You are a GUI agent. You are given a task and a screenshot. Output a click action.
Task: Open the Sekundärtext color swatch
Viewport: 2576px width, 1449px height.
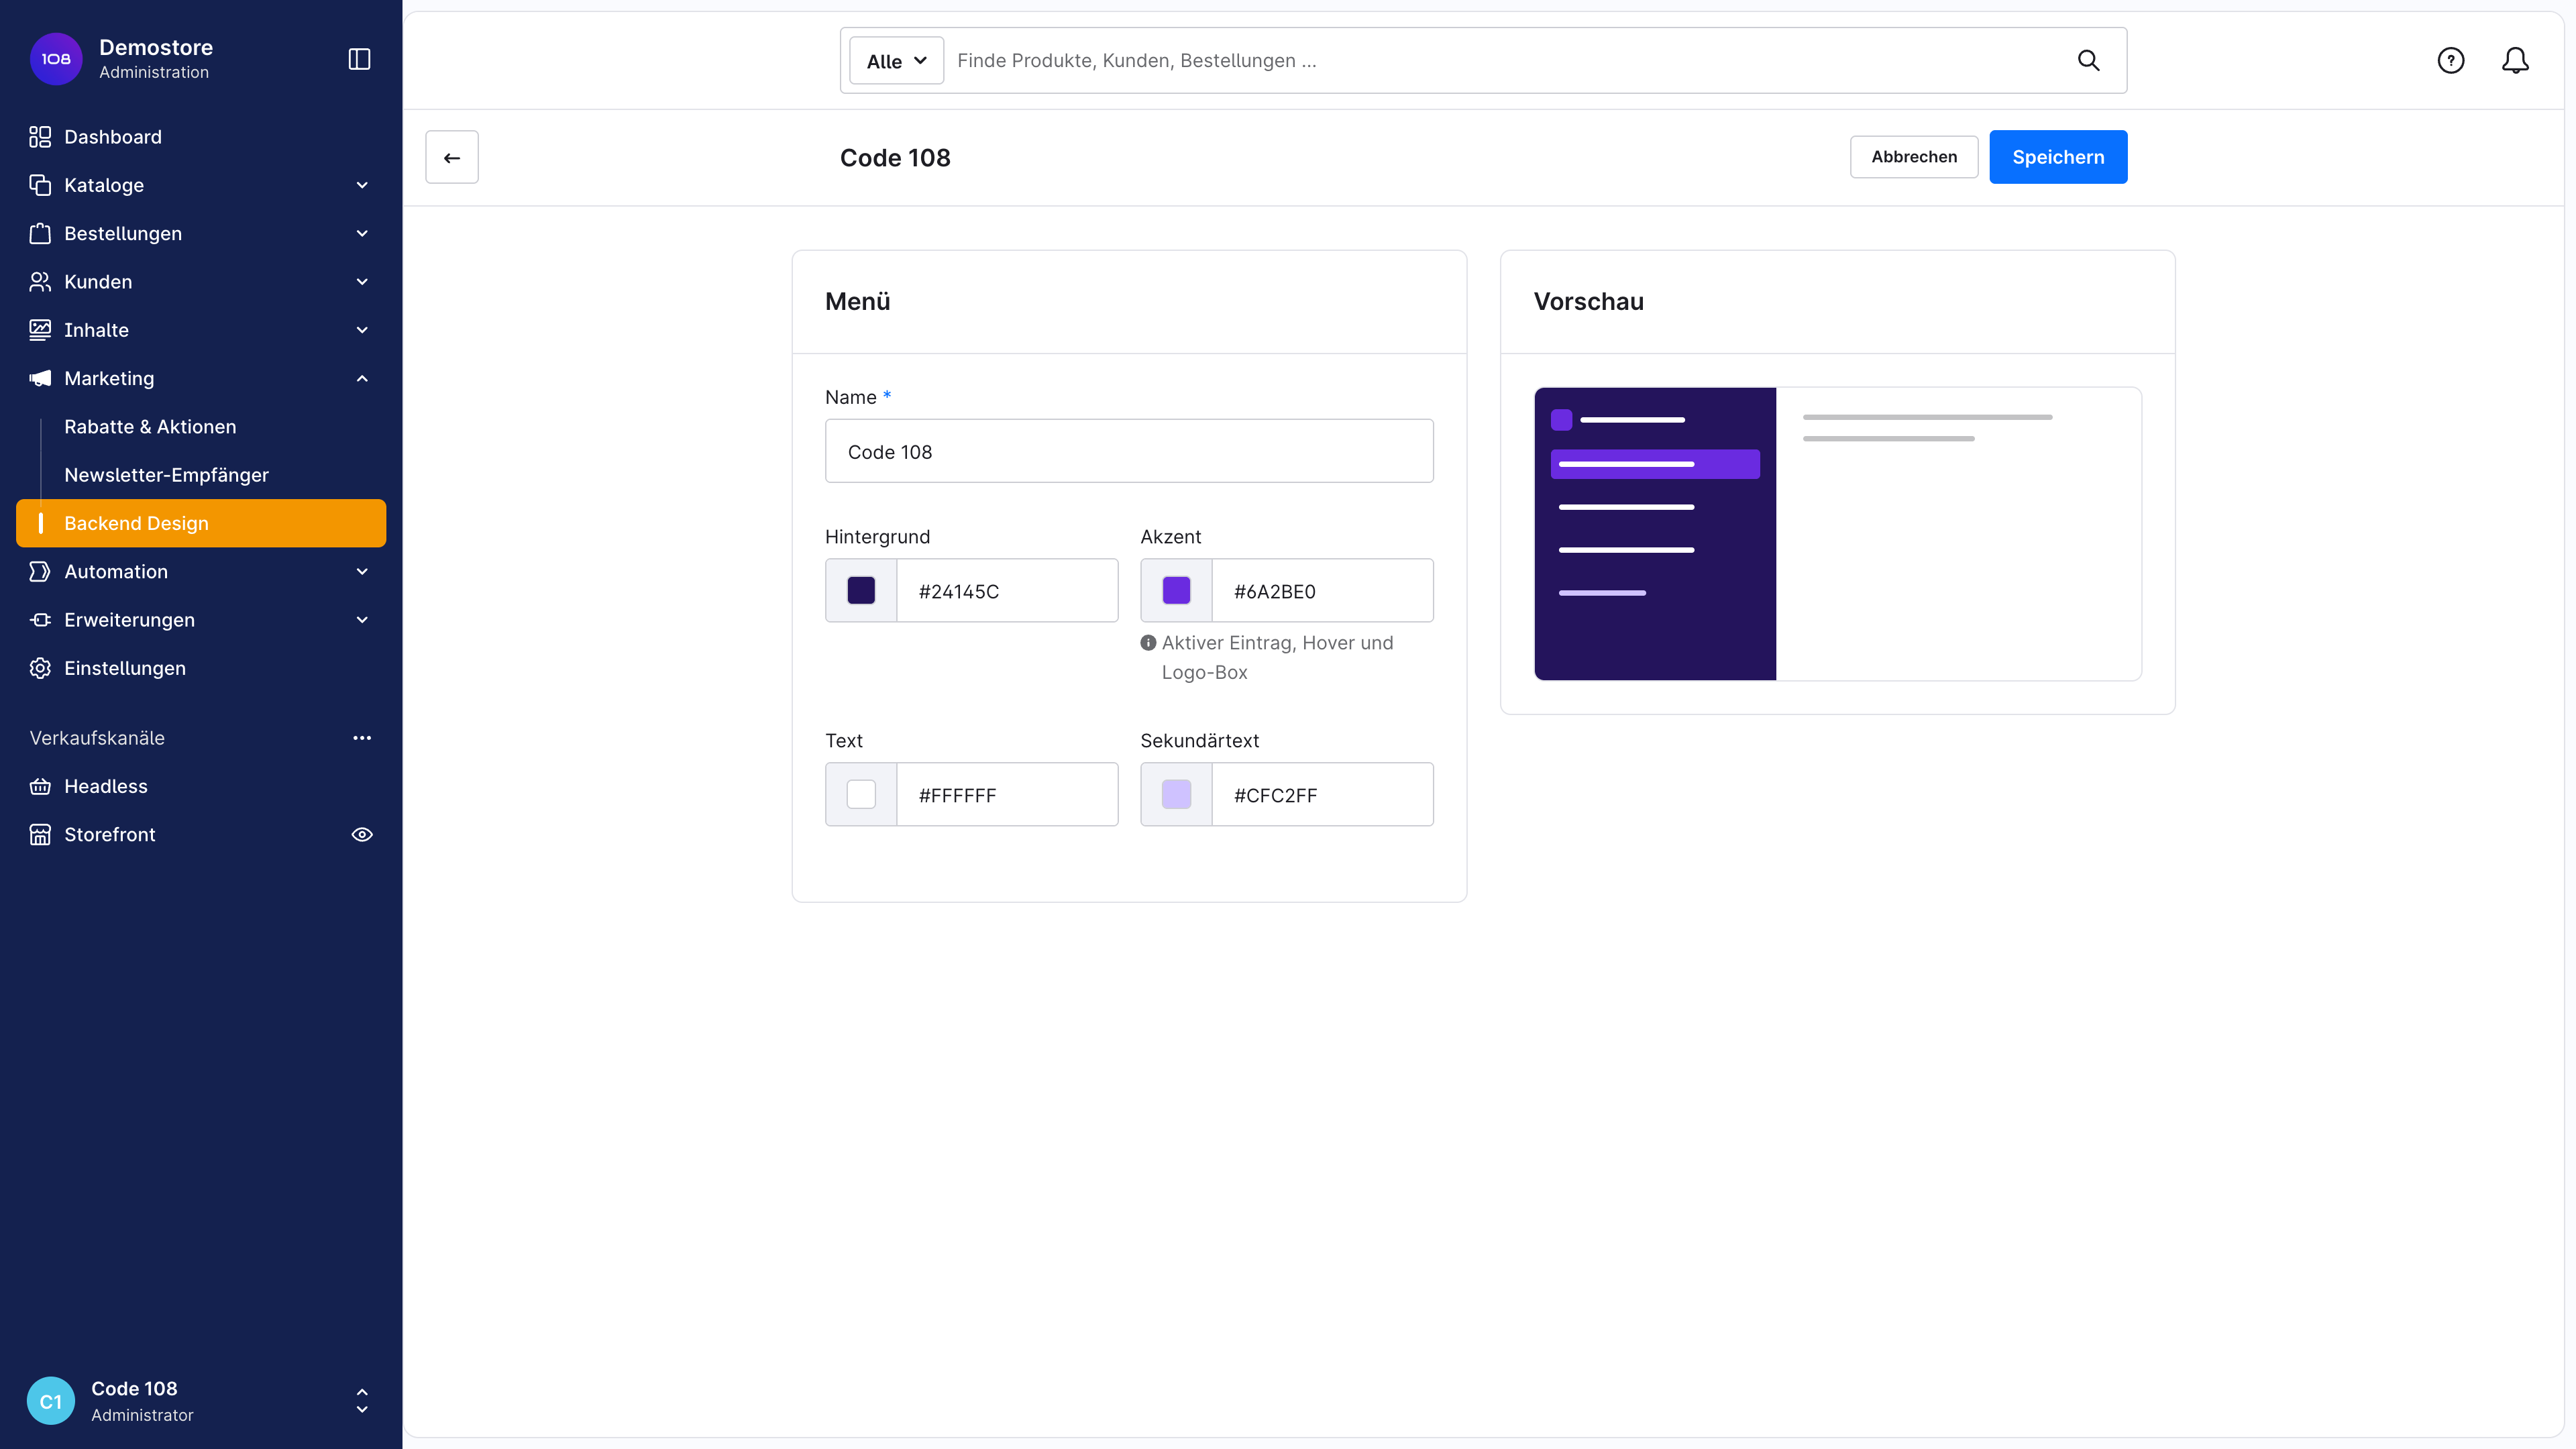[x=1176, y=794]
